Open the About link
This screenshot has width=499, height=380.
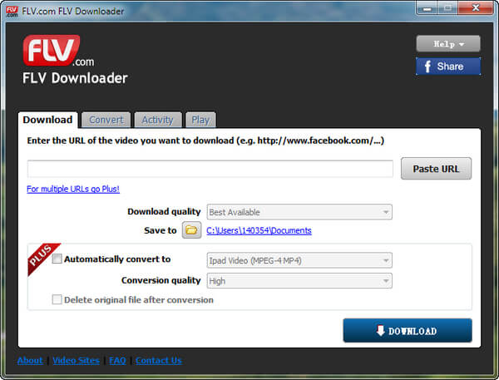point(30,361)
